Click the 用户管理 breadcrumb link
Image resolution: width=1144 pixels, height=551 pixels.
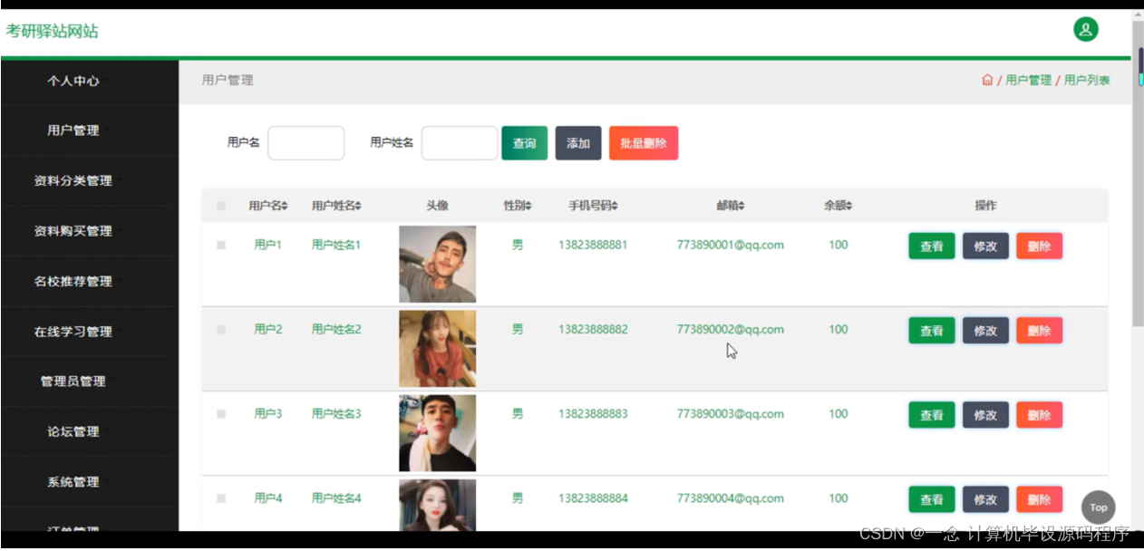1028,80
